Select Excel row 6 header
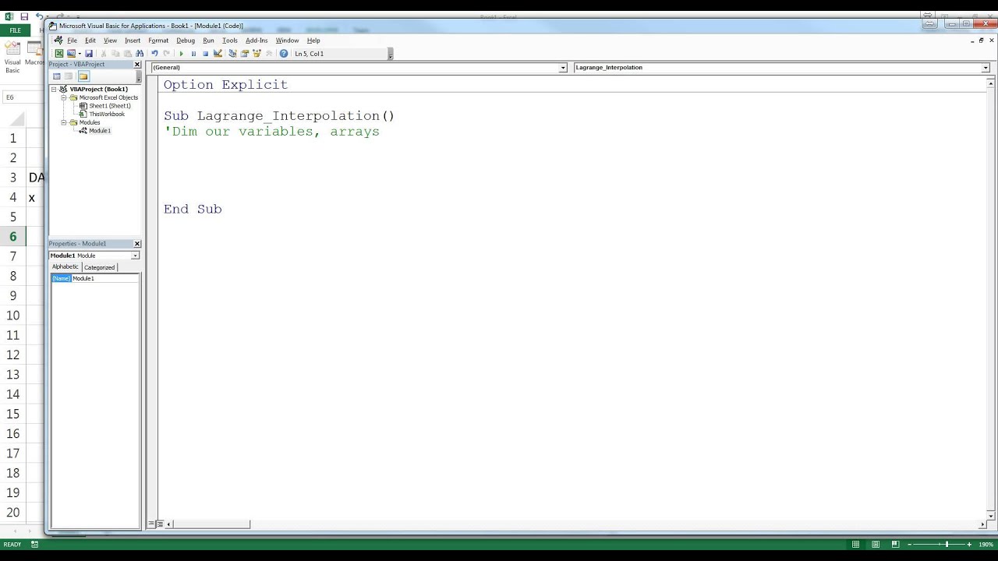This screenshot has width=998, height=561. coord(12,236)
